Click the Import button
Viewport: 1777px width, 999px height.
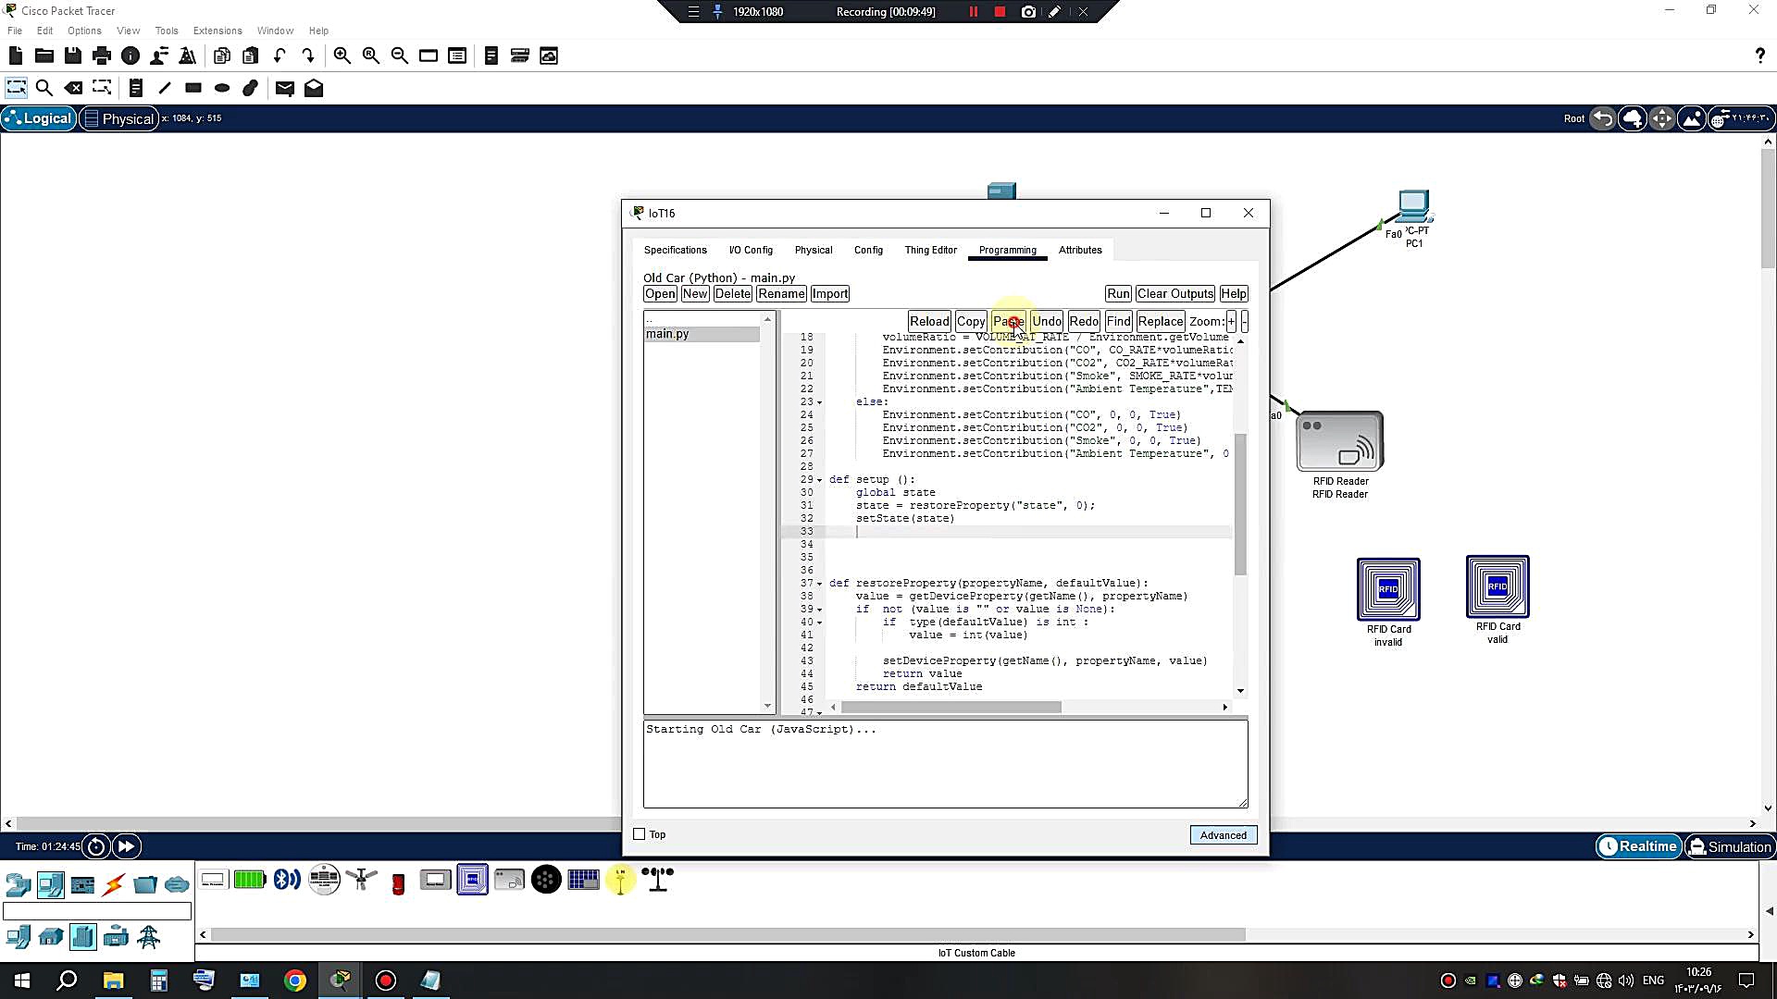829,293
